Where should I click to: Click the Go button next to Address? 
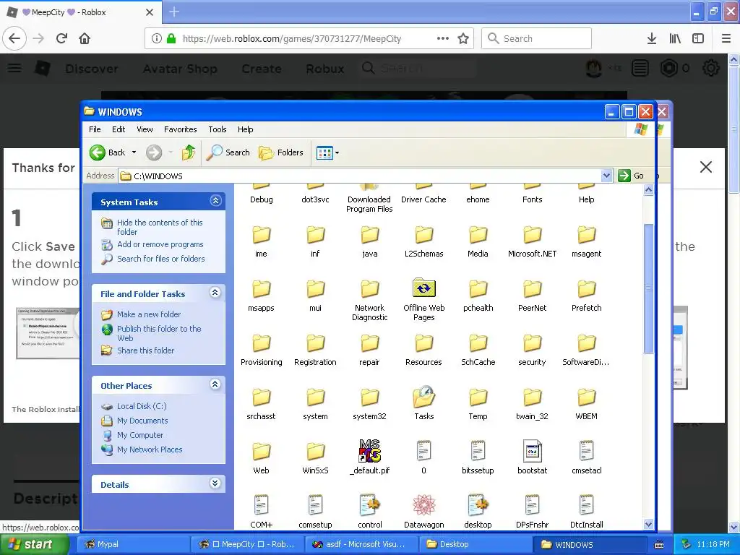(632, 176)
